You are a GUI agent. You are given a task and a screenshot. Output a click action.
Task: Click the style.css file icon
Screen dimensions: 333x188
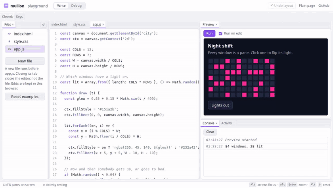coord(10,41)
